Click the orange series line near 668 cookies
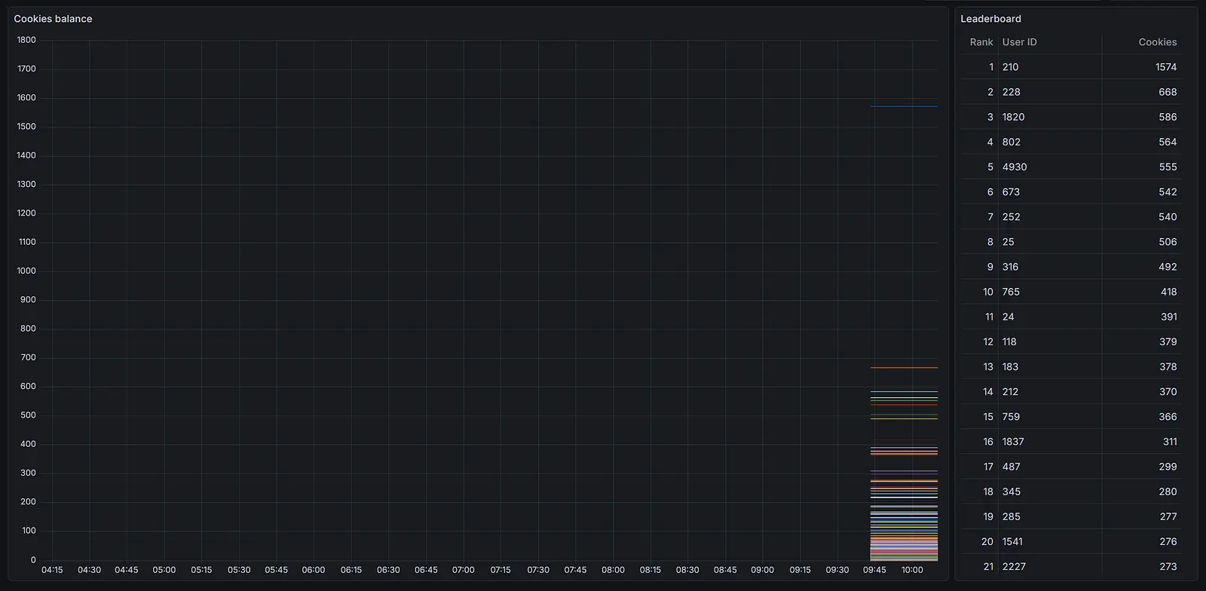This screenshot has height=591, width=1206. click(904, 368)
